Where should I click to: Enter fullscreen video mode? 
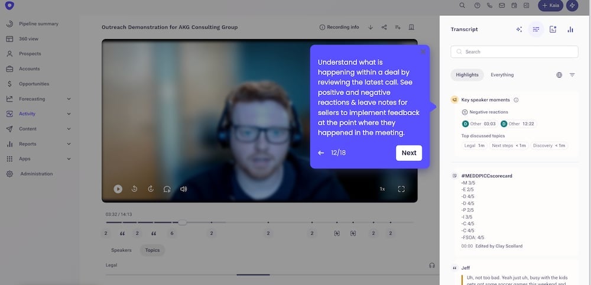pos(401,189)
